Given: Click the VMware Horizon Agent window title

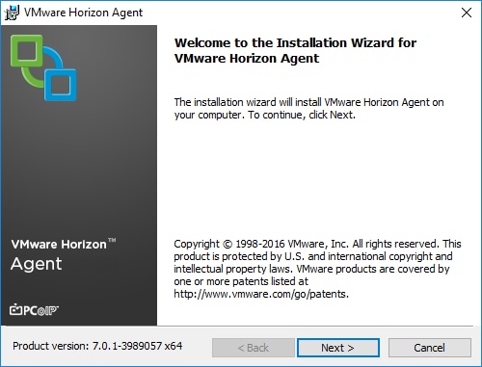Looking at the screenshot, I should 83,13.
